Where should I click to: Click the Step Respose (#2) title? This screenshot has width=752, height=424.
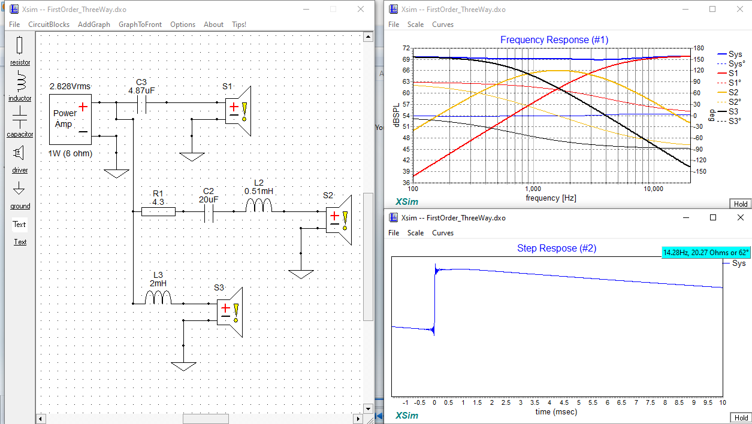557,248
